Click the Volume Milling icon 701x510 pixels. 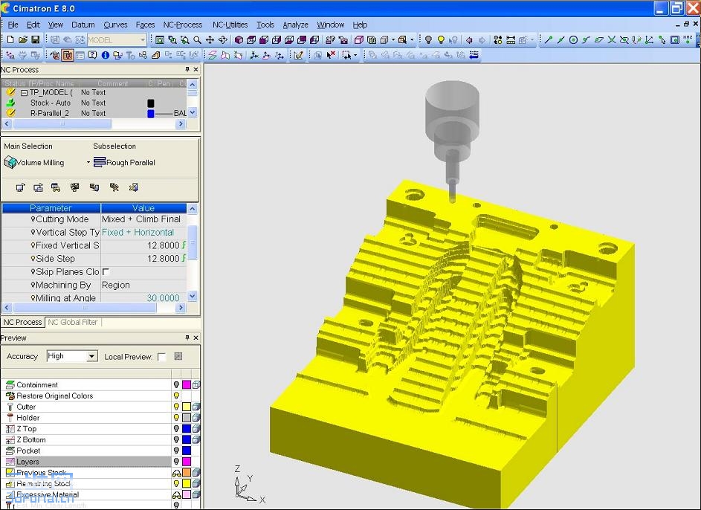[10, 162]
